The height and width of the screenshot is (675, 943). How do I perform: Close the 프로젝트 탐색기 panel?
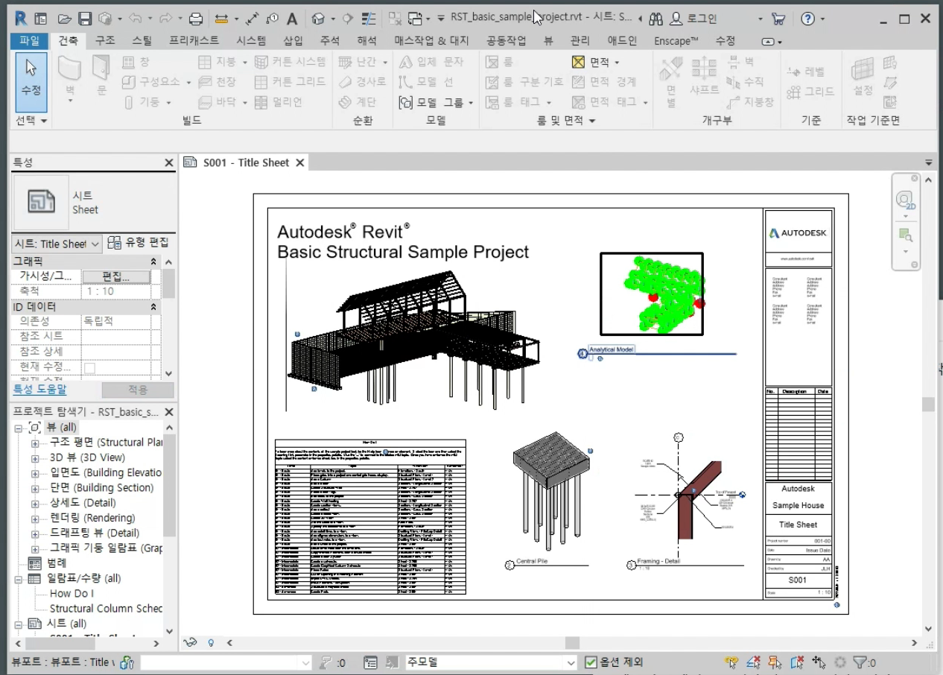click(168, 412)
